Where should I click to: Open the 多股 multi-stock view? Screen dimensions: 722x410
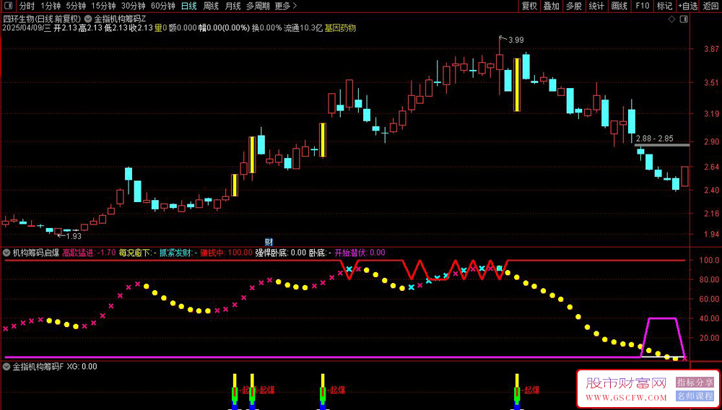click(x=574, y=6)
